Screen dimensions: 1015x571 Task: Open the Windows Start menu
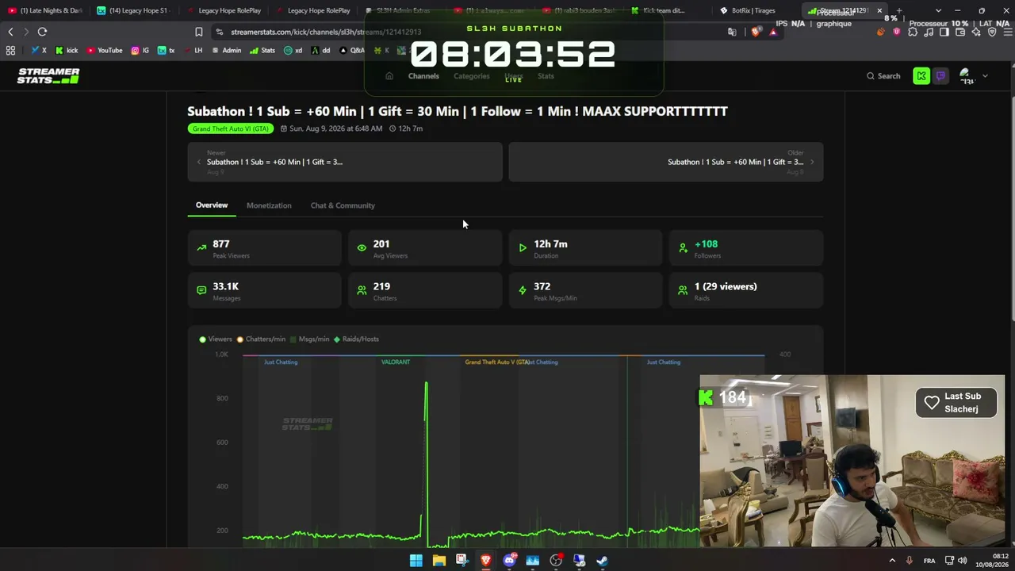point(416,561)
